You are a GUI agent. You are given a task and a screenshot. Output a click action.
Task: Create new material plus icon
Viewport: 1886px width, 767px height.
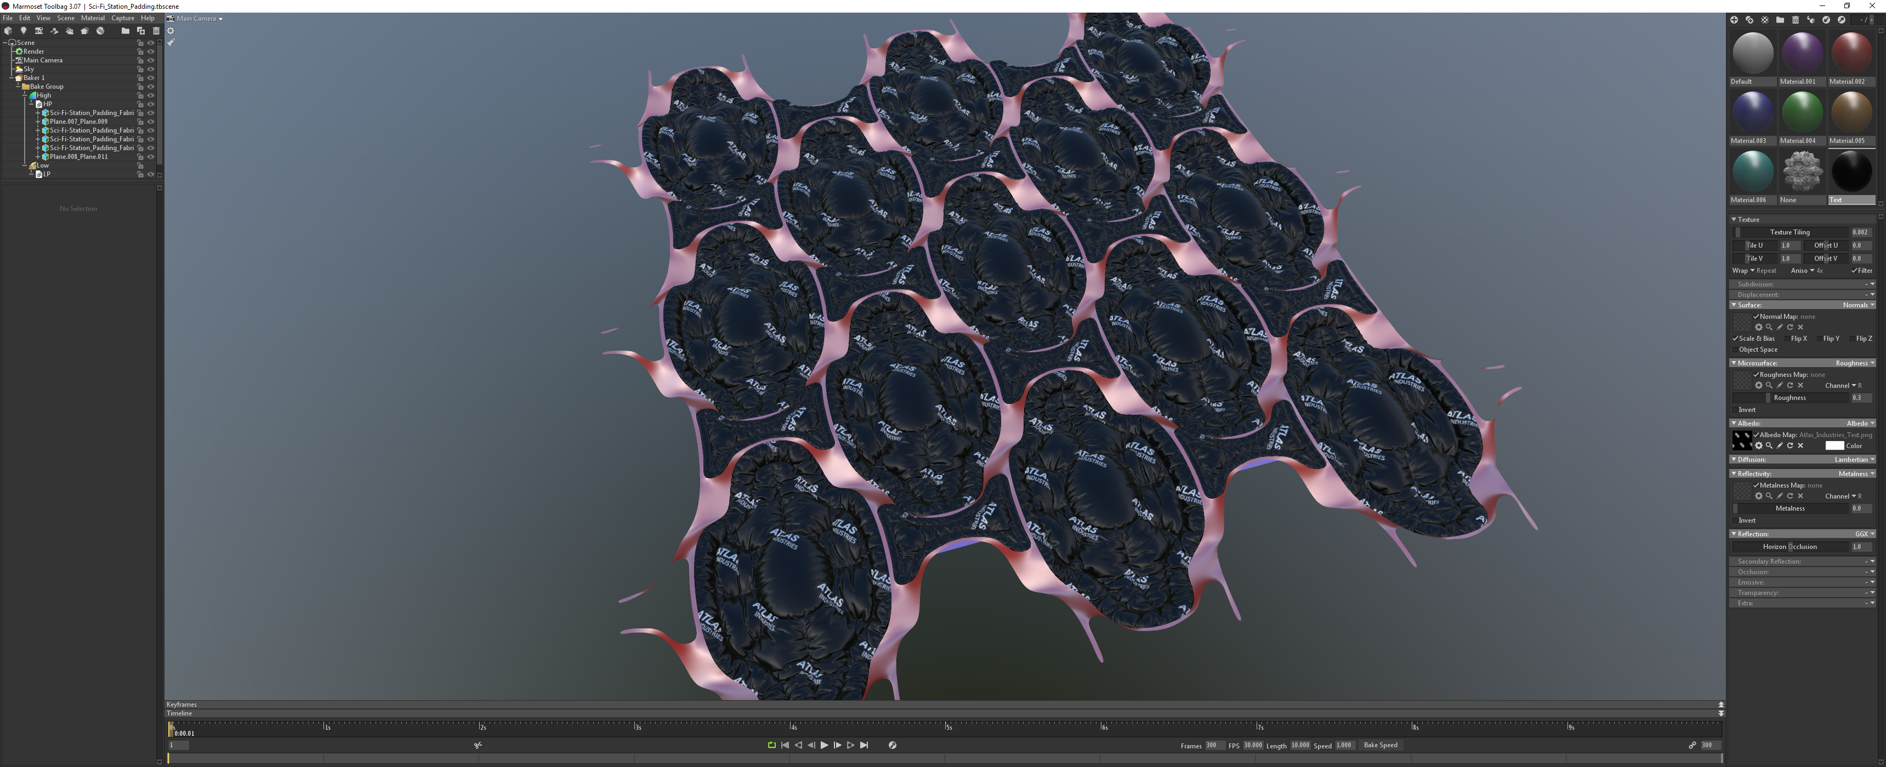(1734, 20)
